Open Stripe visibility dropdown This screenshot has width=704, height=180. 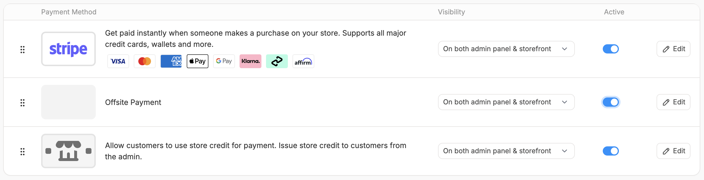pyautogui.click(x=506, y=49)
